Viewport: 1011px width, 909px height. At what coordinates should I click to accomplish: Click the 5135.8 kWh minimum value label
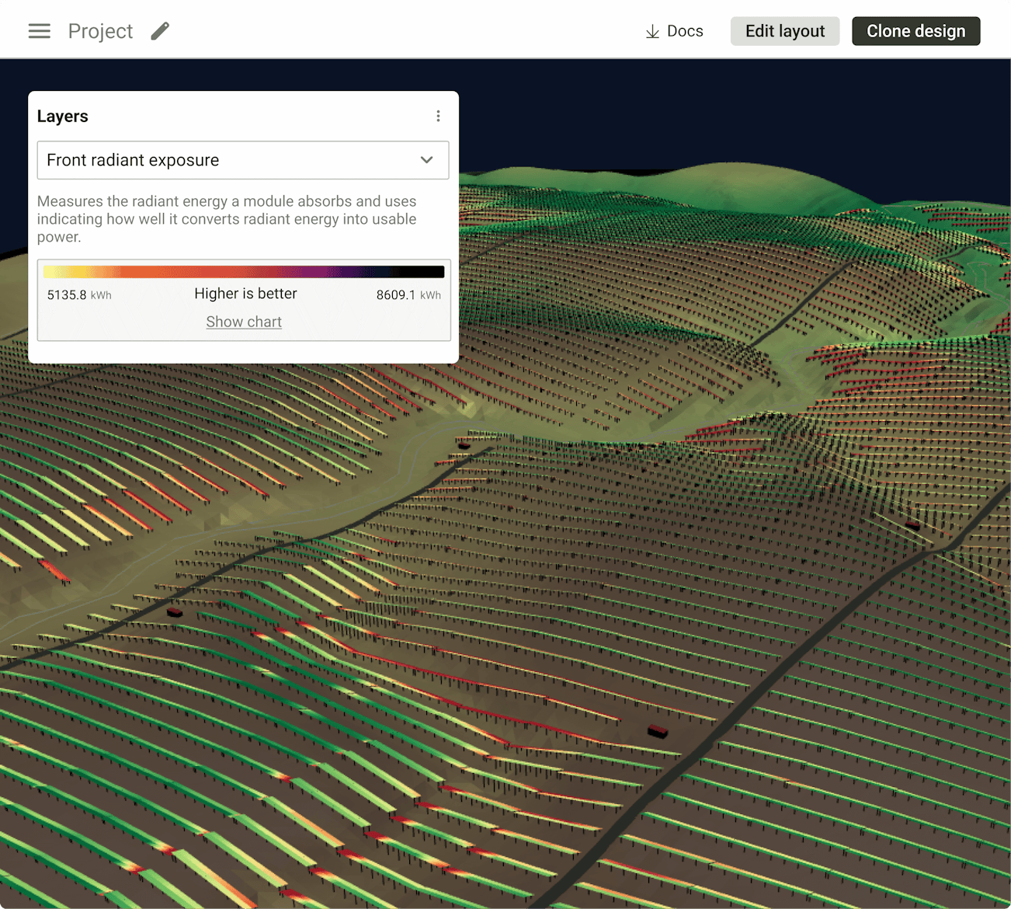coord(78,295)
